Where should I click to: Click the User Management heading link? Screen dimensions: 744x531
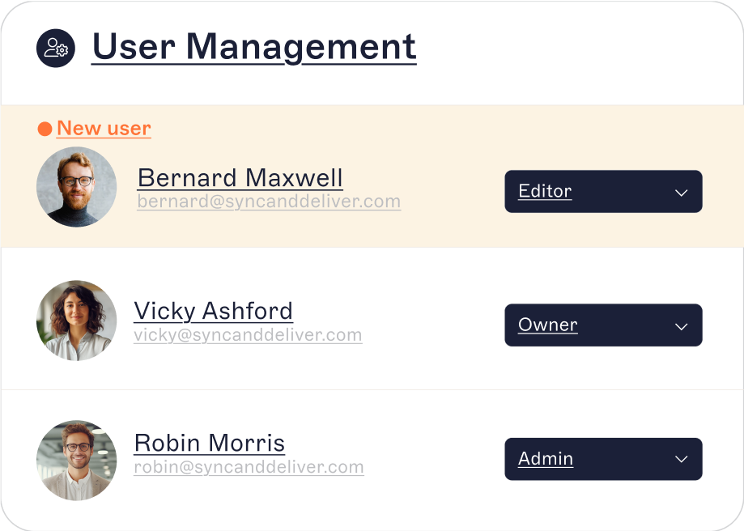tap(253, 47)
